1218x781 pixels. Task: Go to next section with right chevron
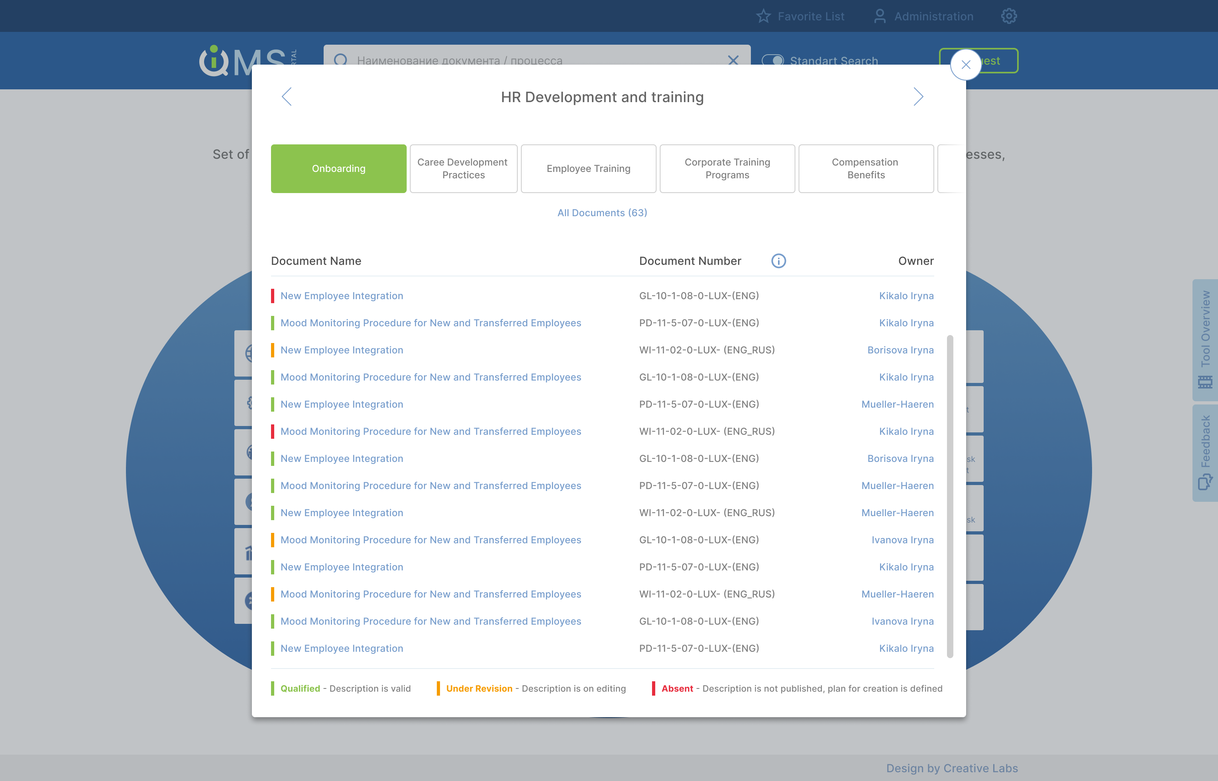[x=918, y=97]
